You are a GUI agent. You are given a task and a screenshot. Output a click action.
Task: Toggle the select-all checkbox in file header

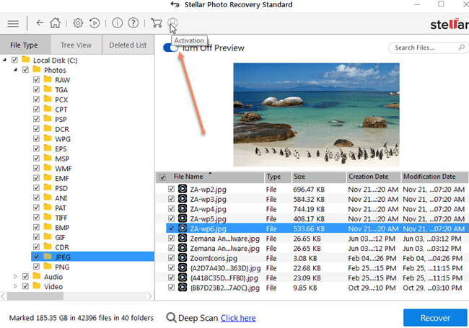click(162, 177)
